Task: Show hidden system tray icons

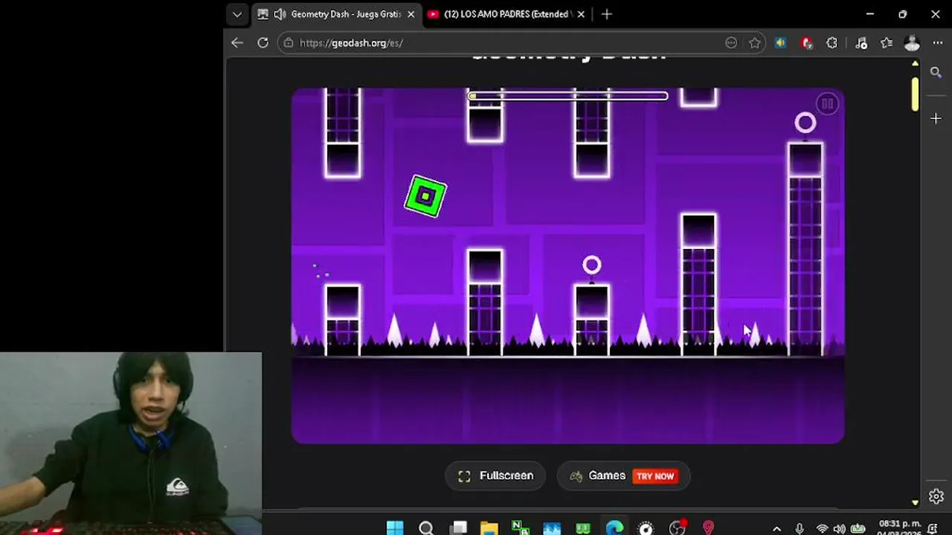Action: click(776, 529)
